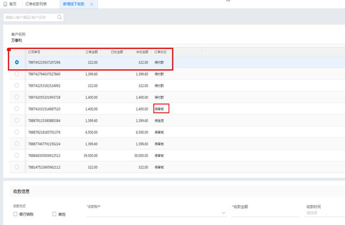Open the 收款账户 combo box field
Viewport: 345px width, 225px height.
coord(156,213)
